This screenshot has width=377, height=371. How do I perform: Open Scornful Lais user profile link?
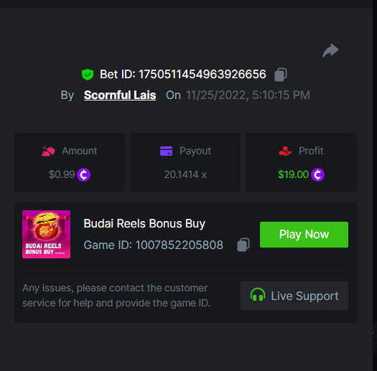point(120,95)
